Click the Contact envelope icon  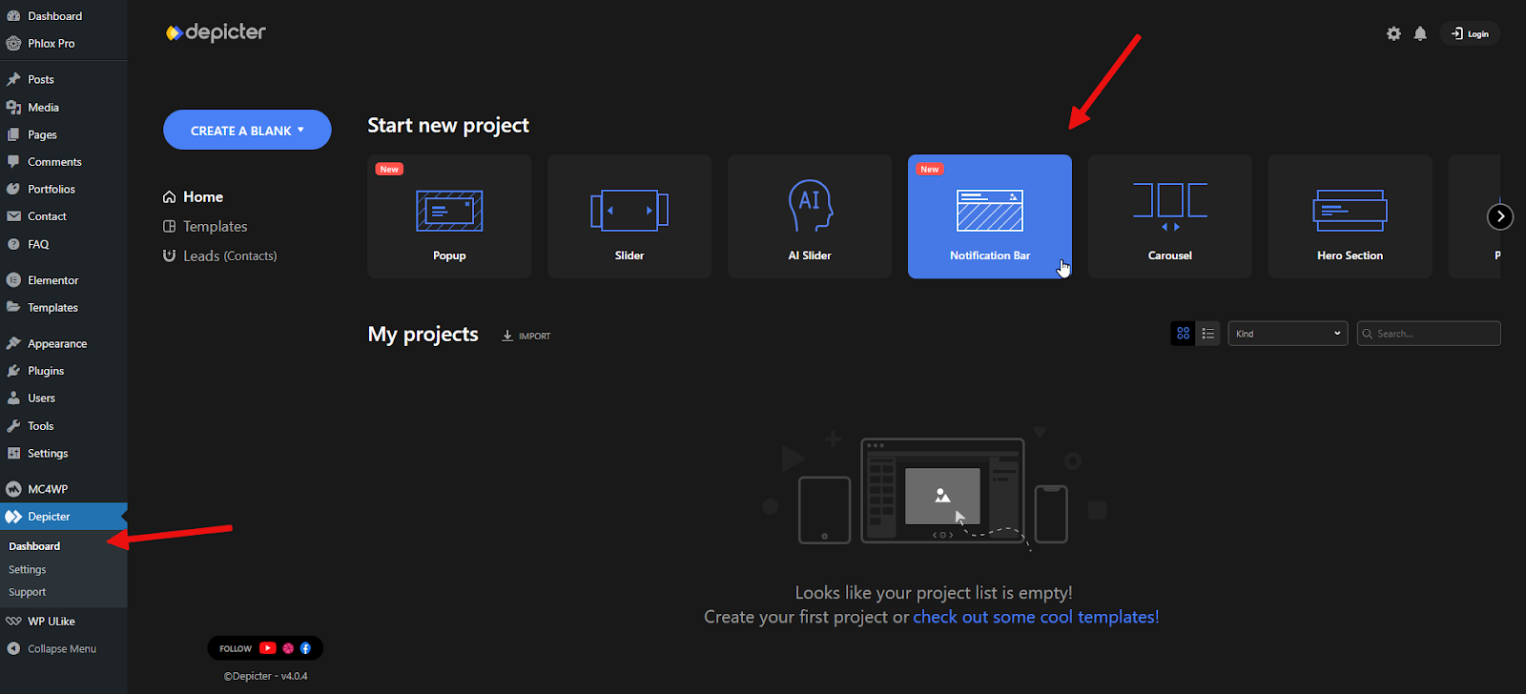coord(13,216)
